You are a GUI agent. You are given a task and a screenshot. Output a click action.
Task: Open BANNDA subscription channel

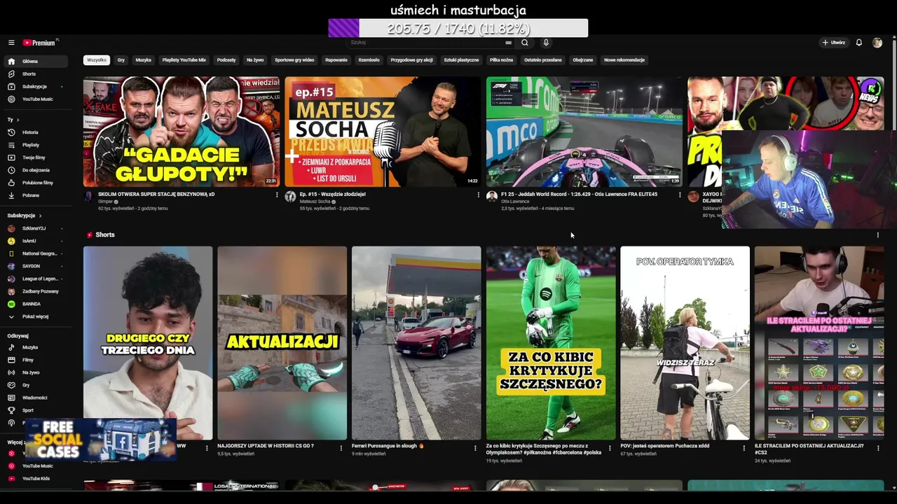[35, 304]
